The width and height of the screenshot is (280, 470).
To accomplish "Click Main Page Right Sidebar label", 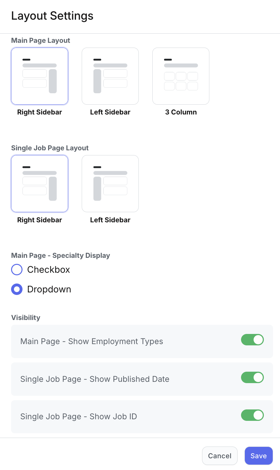I will 40,112.
